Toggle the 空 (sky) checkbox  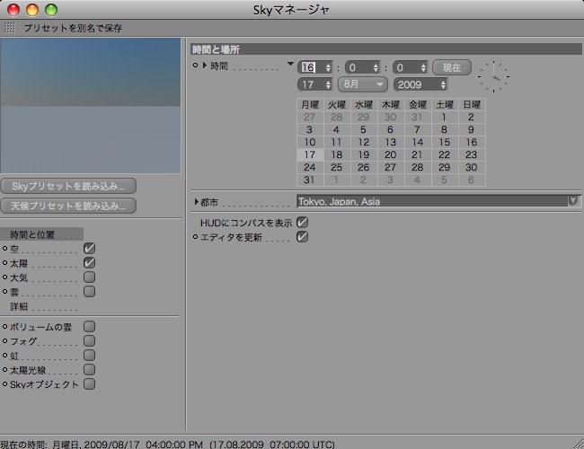89,249
